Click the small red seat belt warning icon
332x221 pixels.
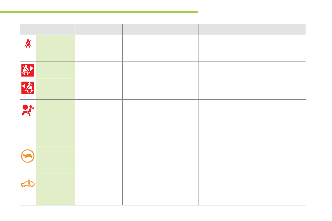[x=28, y=43]
